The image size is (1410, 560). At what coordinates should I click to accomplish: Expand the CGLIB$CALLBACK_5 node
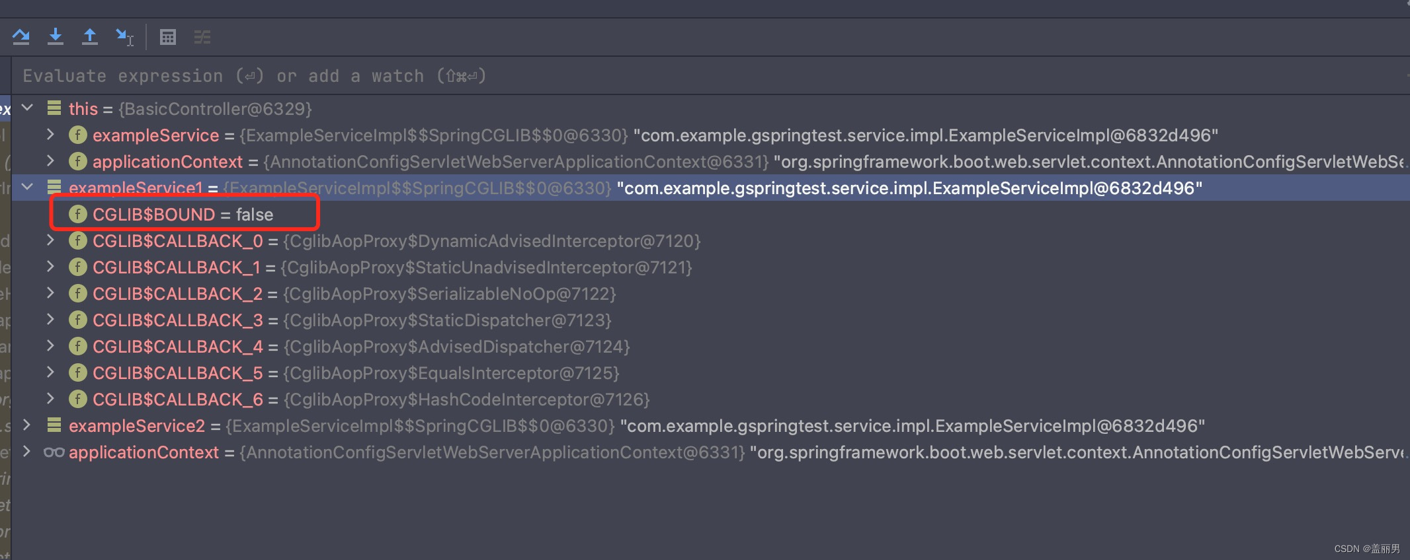coord(50,372)
